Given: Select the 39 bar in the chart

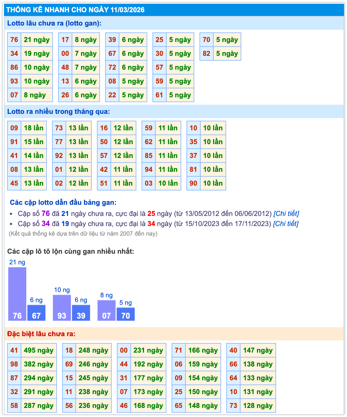Looking at the screenshot, I should coord(81,313).
